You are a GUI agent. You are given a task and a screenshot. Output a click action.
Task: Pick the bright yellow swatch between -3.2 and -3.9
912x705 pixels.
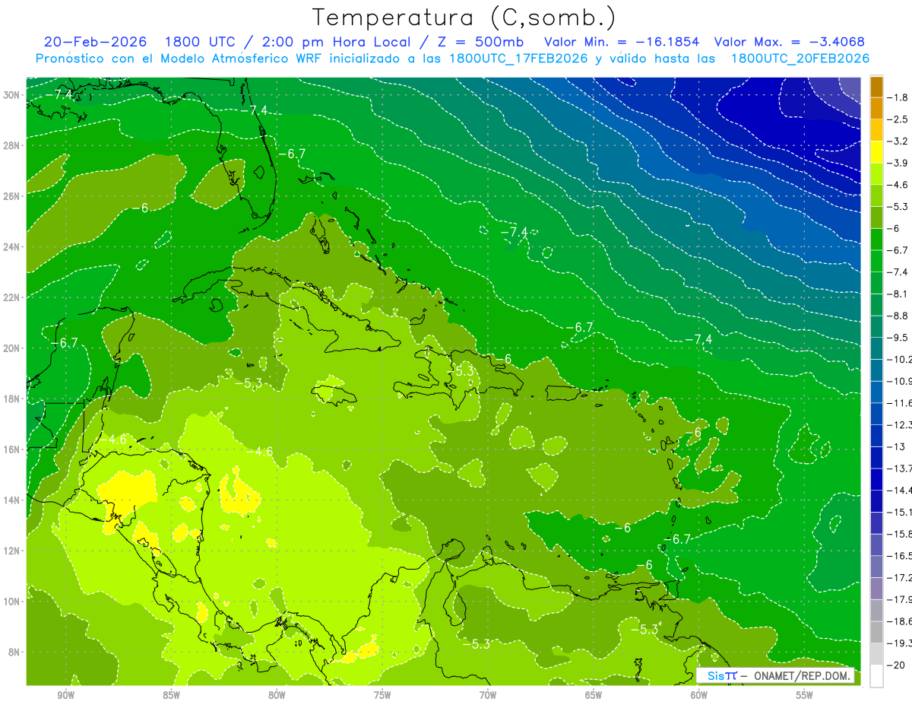876,152
